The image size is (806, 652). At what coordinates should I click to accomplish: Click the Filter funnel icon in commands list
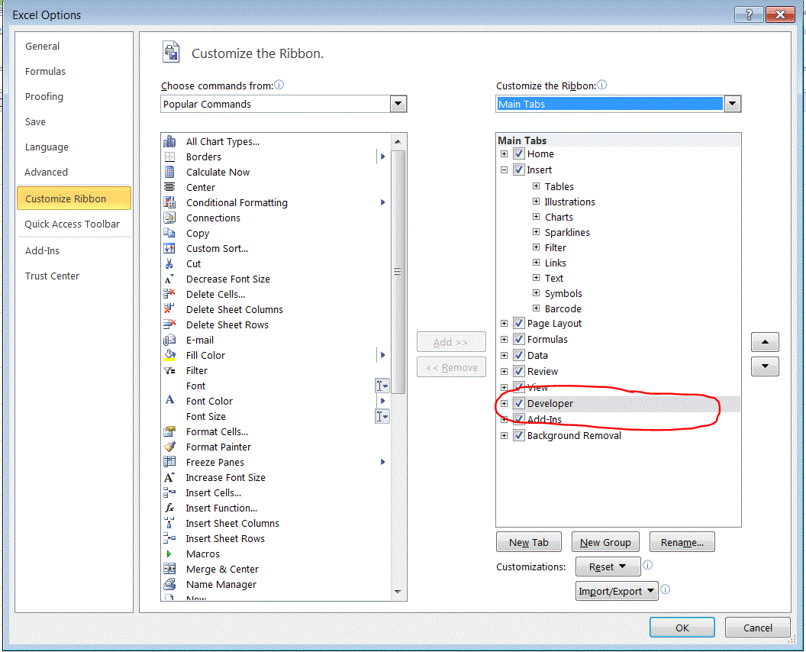(x=169, y=371)
